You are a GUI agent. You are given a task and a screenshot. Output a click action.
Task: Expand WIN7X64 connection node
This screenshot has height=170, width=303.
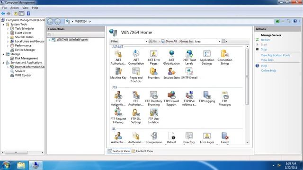point(49,40)
